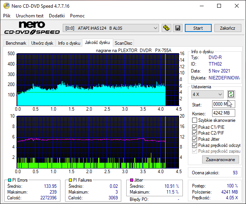This screenshot has width=246, height=204.
Task: Click the save floppy disk icon
Action: 178,28
